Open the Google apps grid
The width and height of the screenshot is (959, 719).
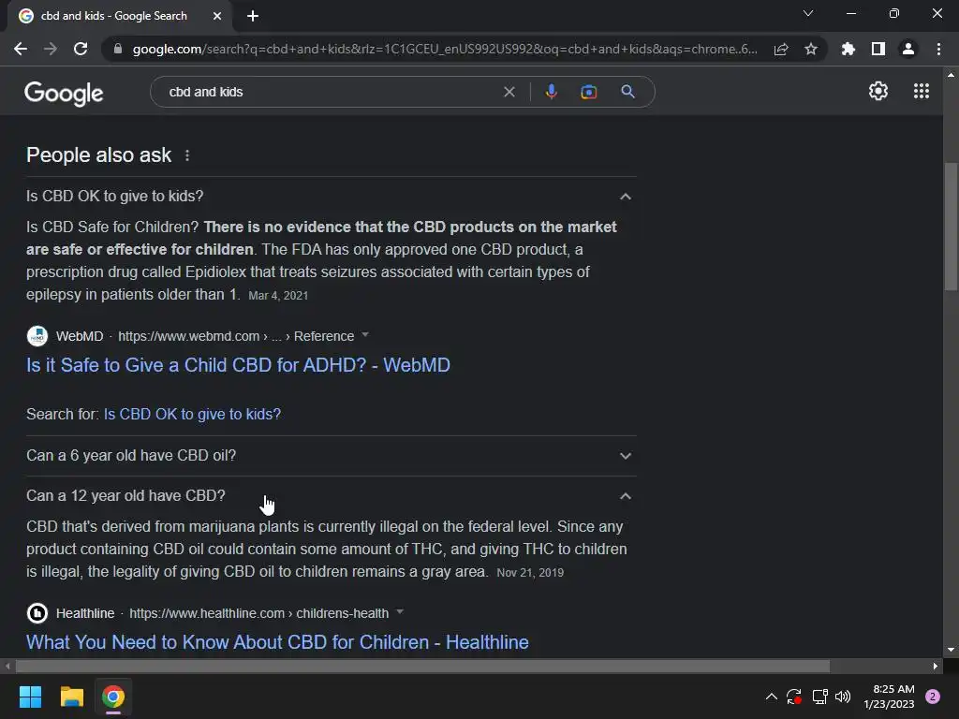click(x=922, y=91)
